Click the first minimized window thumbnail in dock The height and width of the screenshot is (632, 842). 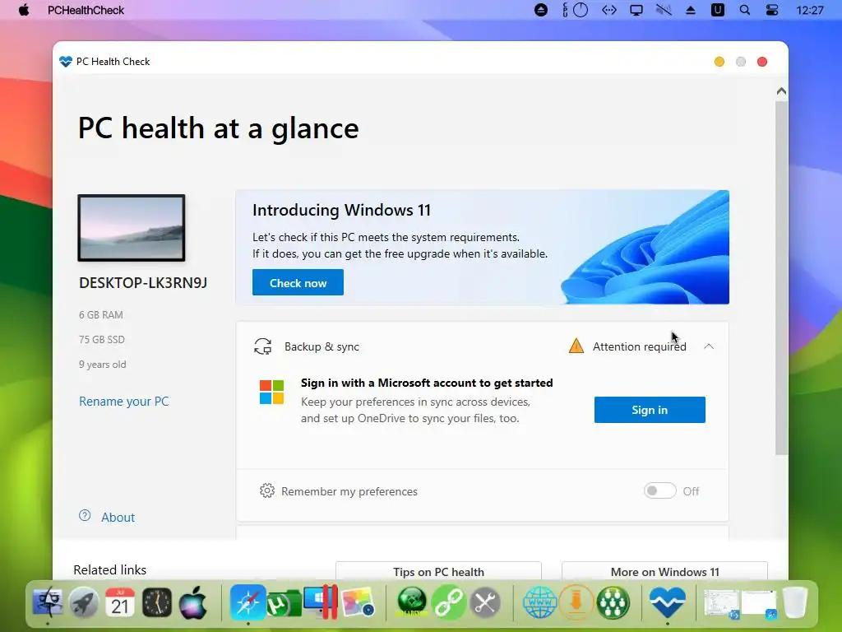tap(721, 603)
